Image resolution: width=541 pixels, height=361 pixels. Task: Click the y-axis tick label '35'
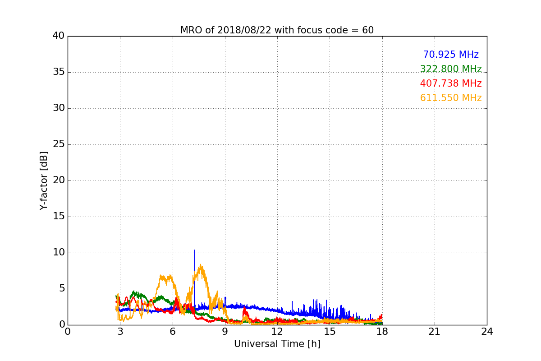[59, 72]
